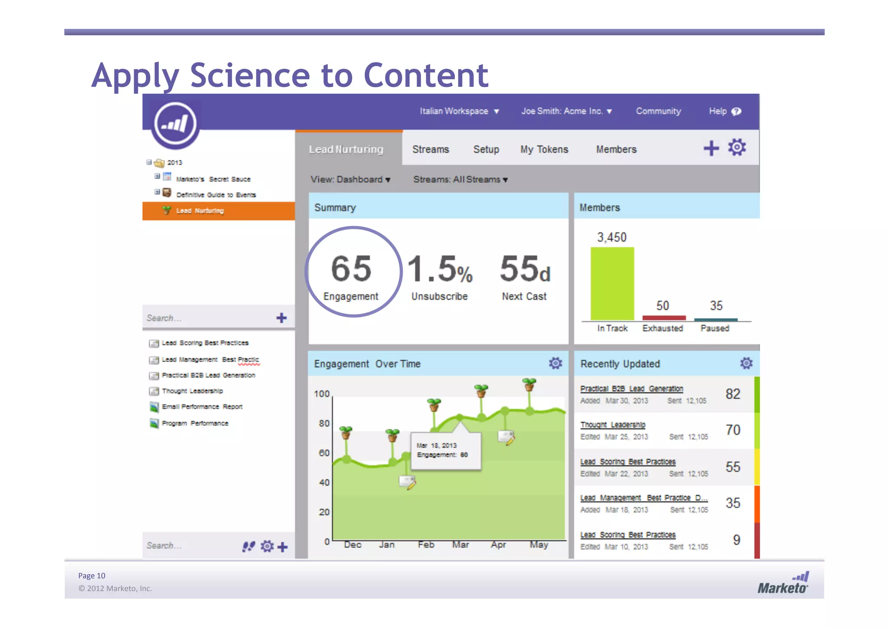
Task: Open Practical B2B Lead Generation link
Action: click(x=632, y=389)
